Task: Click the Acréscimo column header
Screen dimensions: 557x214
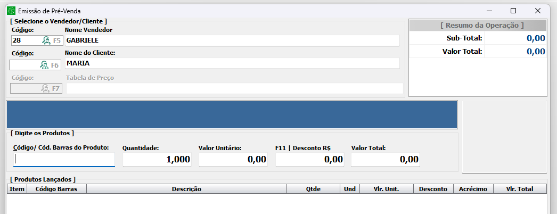Action: click(473, 189)
